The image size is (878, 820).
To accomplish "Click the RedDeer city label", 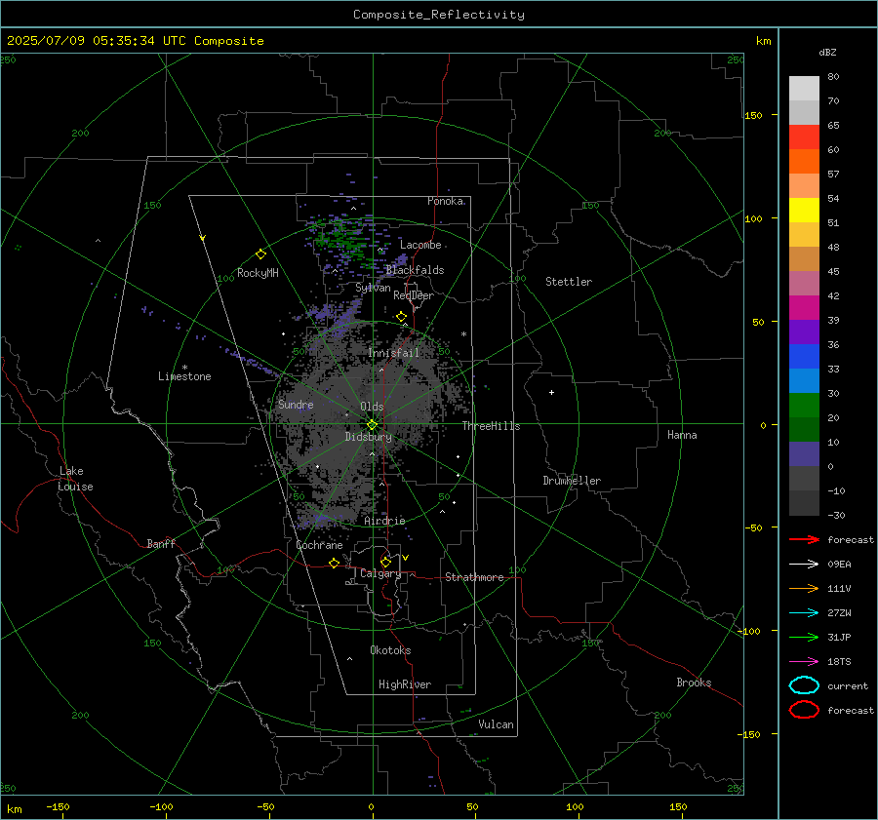I will tap(414, 295).
